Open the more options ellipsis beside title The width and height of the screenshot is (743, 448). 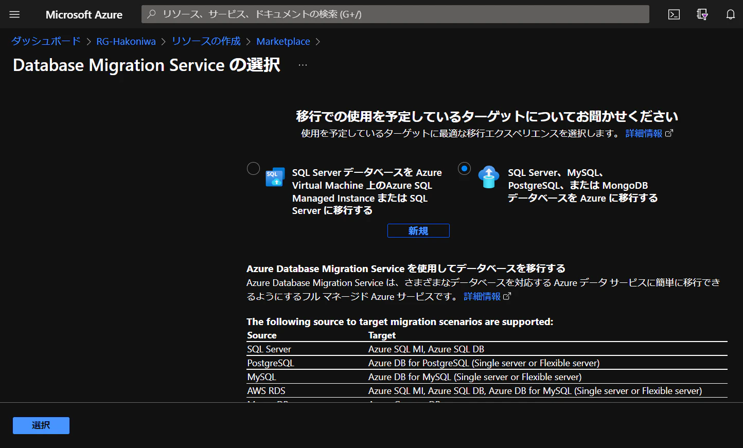click(303, 65)
